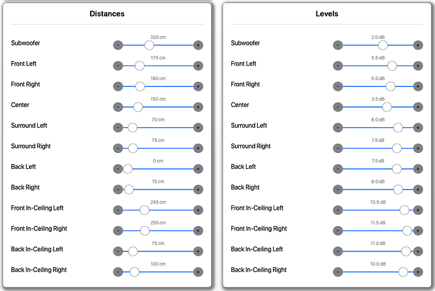
Task: Increase Back In-Ceiling Right level plus button
Action: click(x=418, y=272)
